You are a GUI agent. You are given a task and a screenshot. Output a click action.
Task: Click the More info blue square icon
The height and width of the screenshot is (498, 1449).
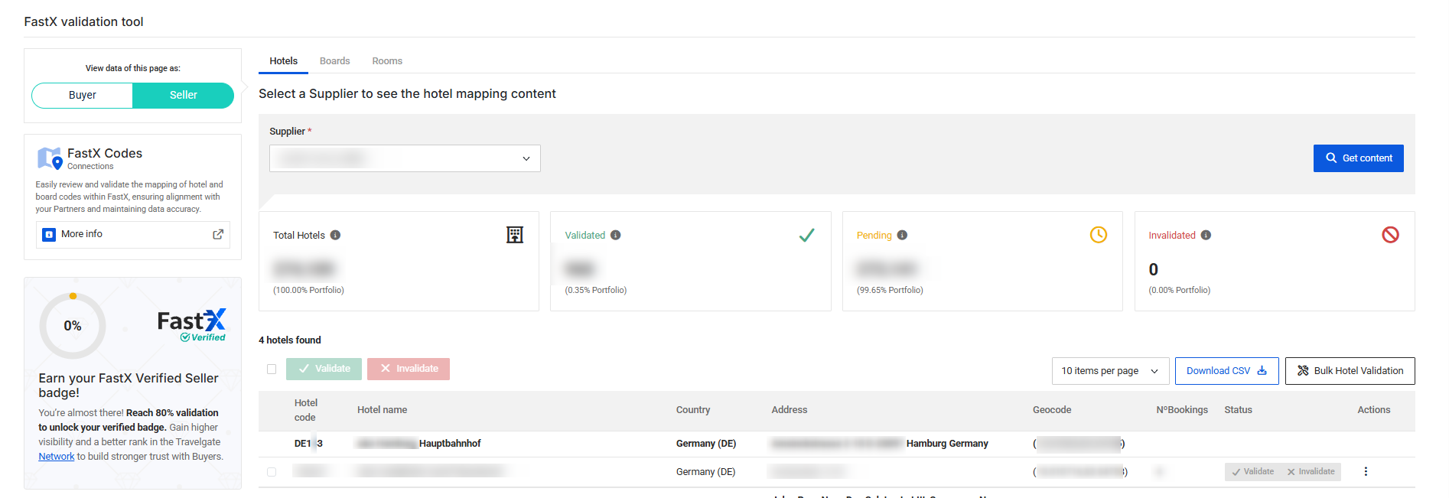49,234
